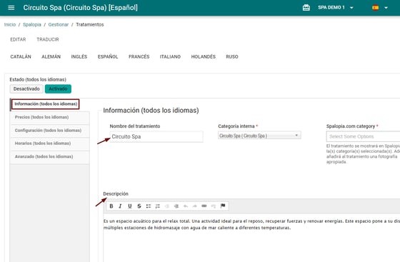Switch to ESPAÑOL language tab
Image resolution: width=400 pixels, height=262 pixels.
pos(108,56)
